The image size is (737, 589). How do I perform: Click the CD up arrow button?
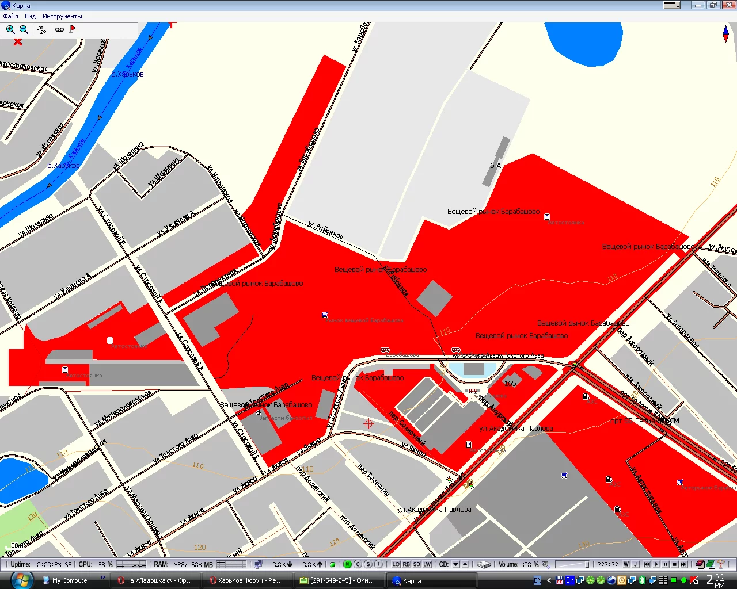[465, 564]
